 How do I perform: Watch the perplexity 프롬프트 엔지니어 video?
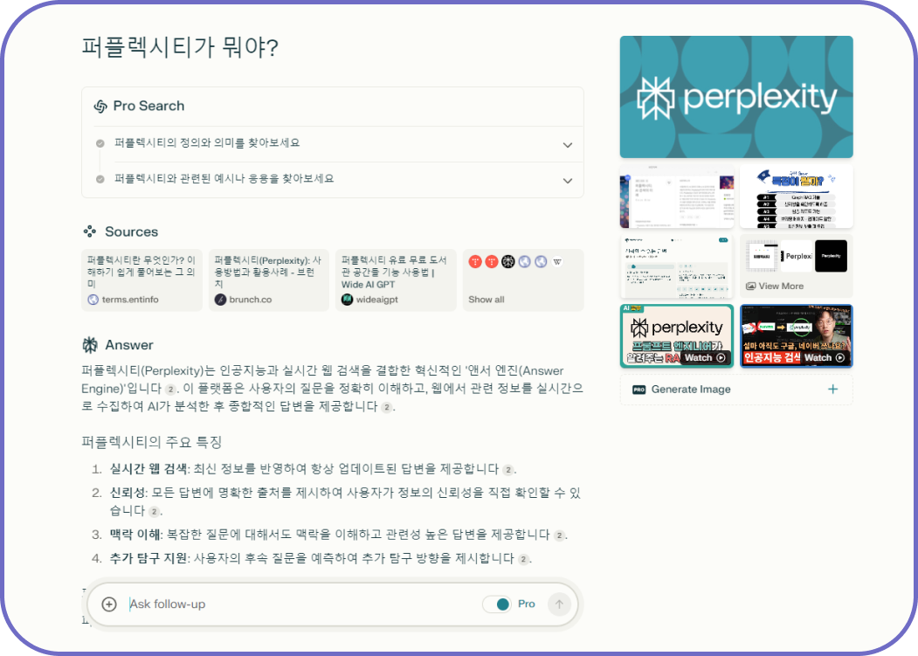(677, 335)
